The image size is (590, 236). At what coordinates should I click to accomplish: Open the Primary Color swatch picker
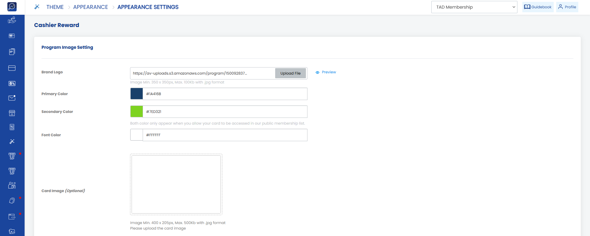click(137, 94)
